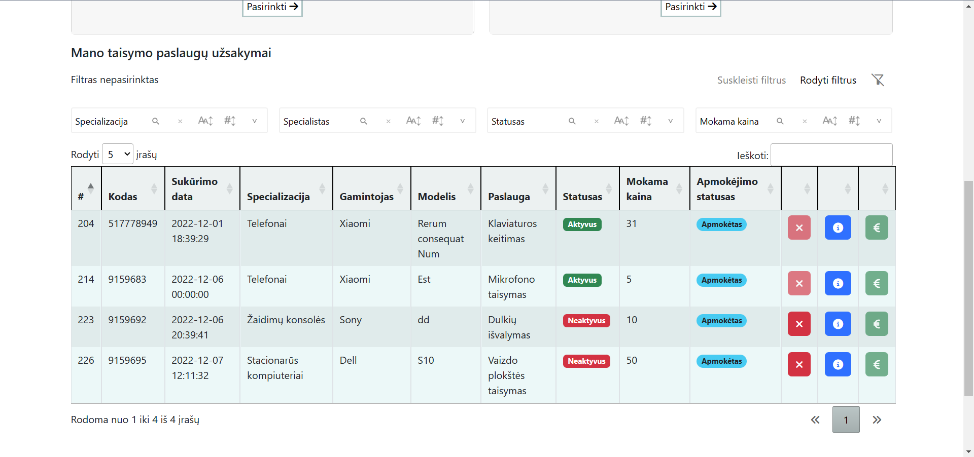This screenshot has width=974, height=457.
Task: Click Rodyti filtrus link
Action: (x=828, y=80)
